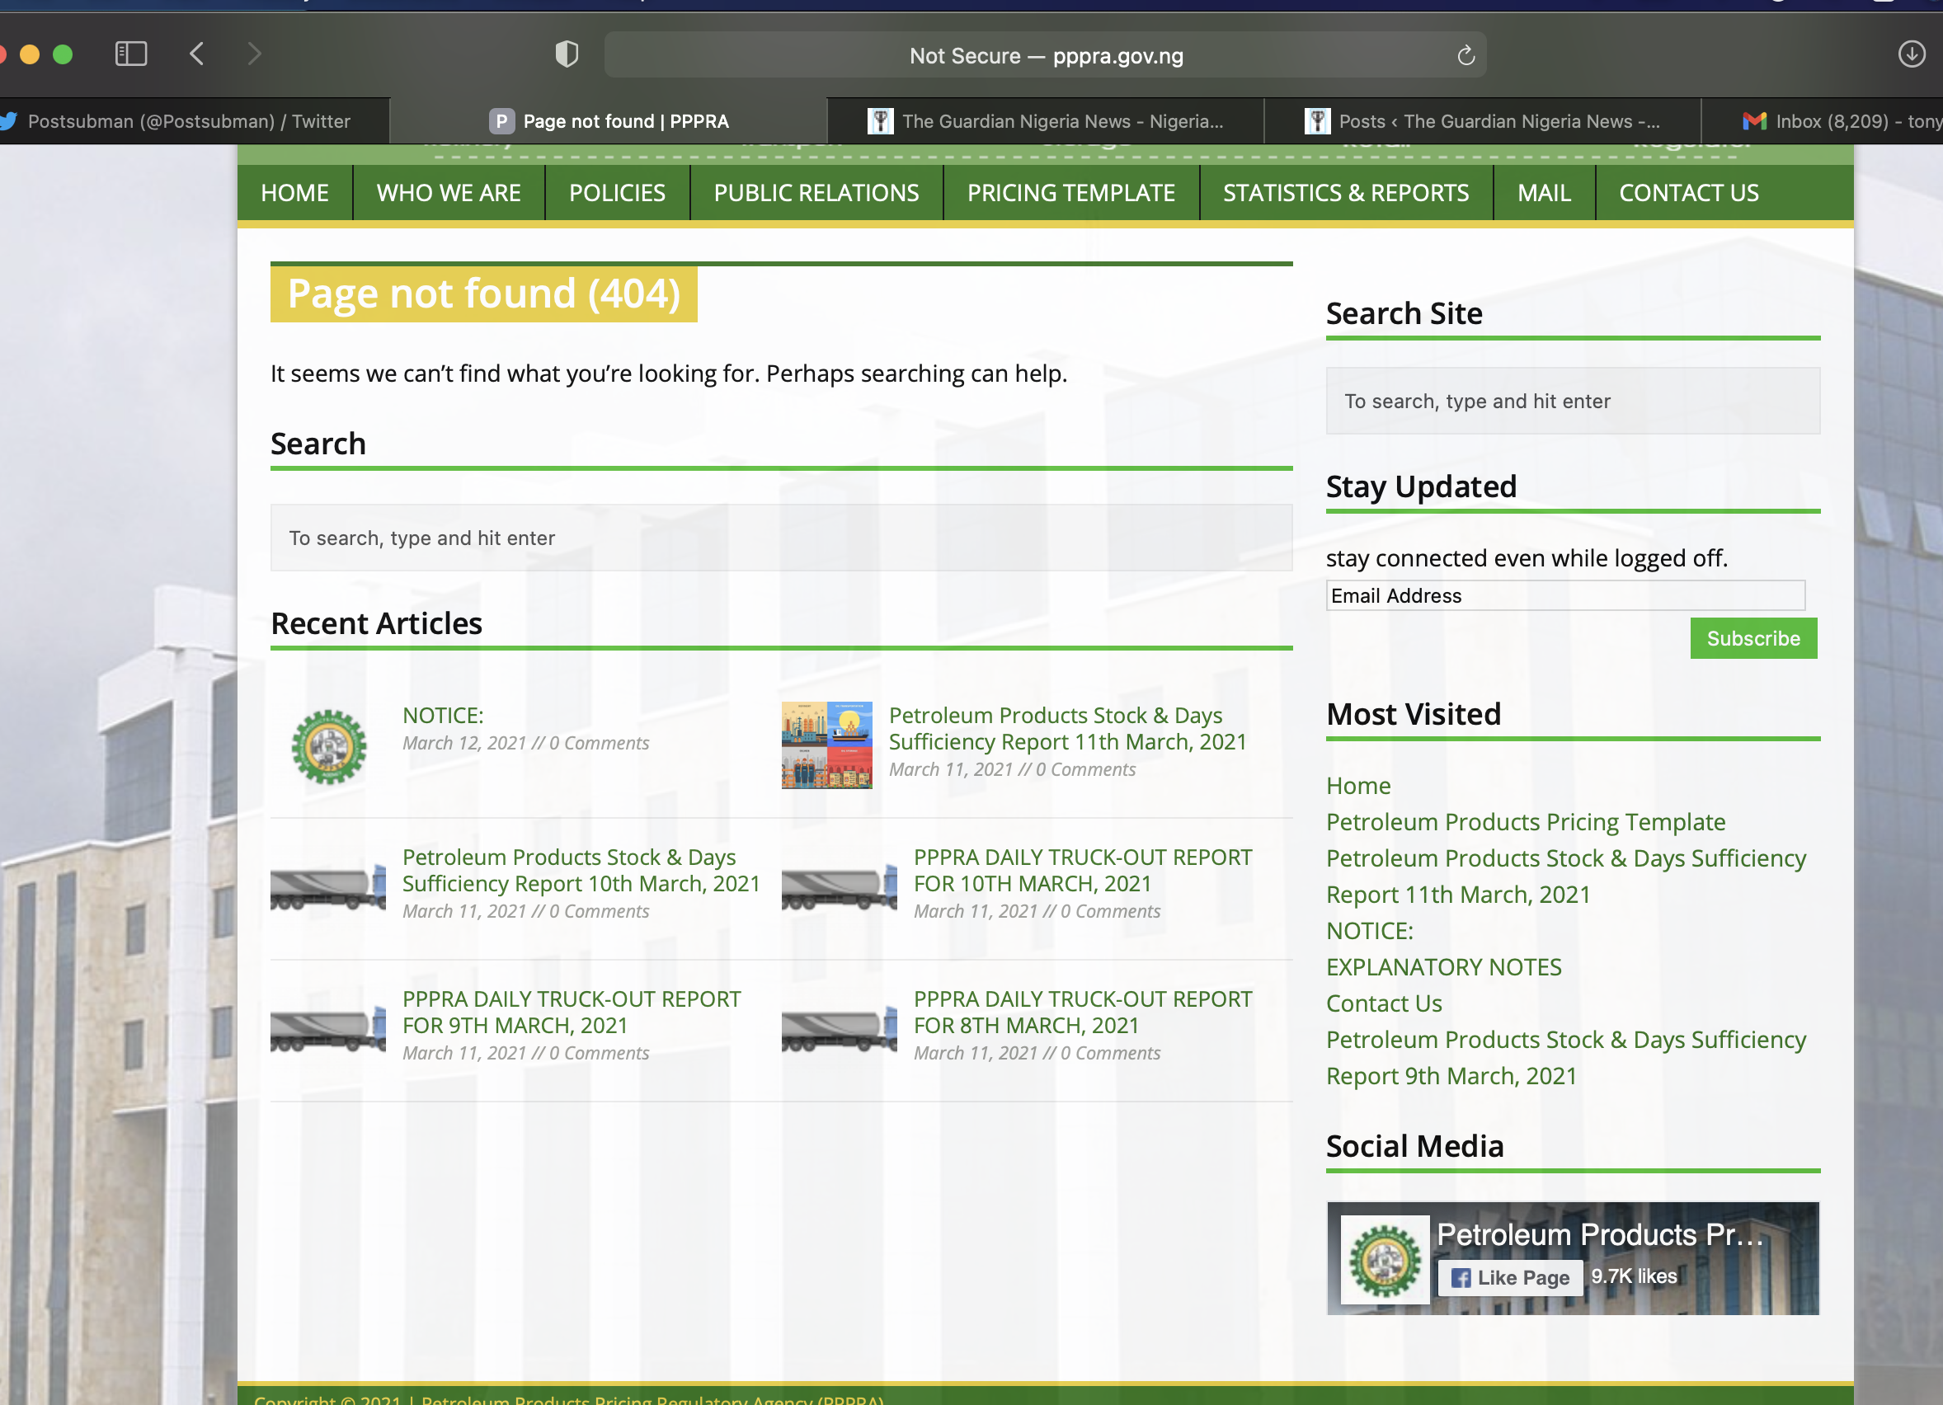Open STATISTICS & REPORTS menu

point(1345,194)
